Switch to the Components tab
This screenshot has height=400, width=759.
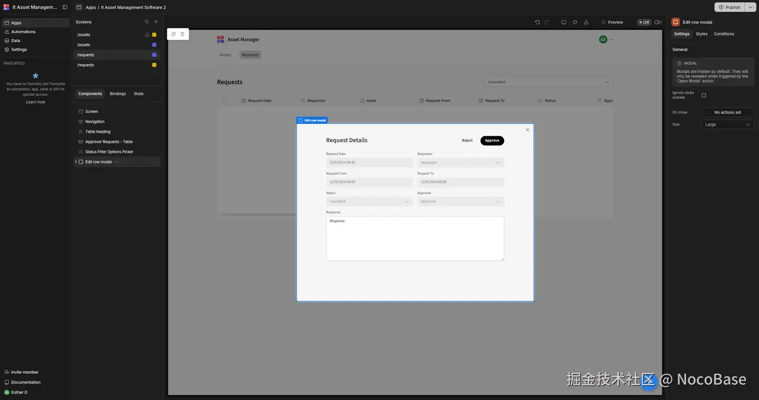[x=90, y=94]
